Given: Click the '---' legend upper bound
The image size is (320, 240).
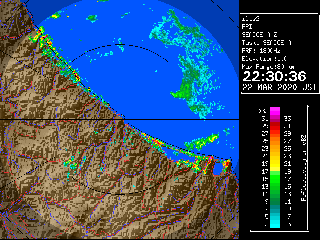Looking at the screenshot, I should (x=286, y=111).
